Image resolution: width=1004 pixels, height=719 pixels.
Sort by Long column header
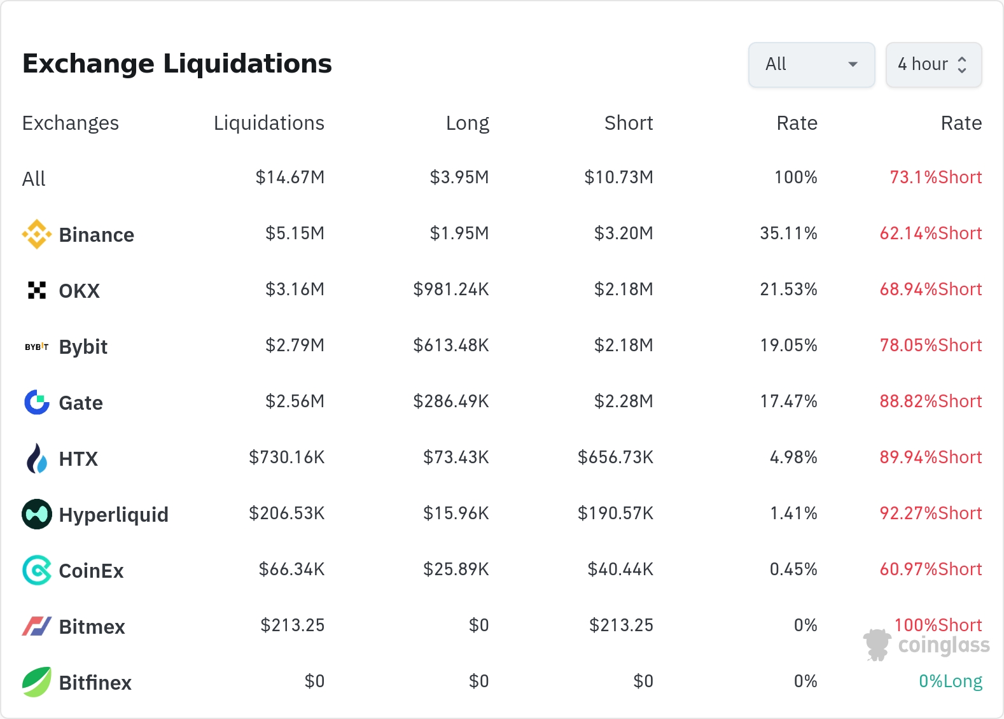coord(467,123)
